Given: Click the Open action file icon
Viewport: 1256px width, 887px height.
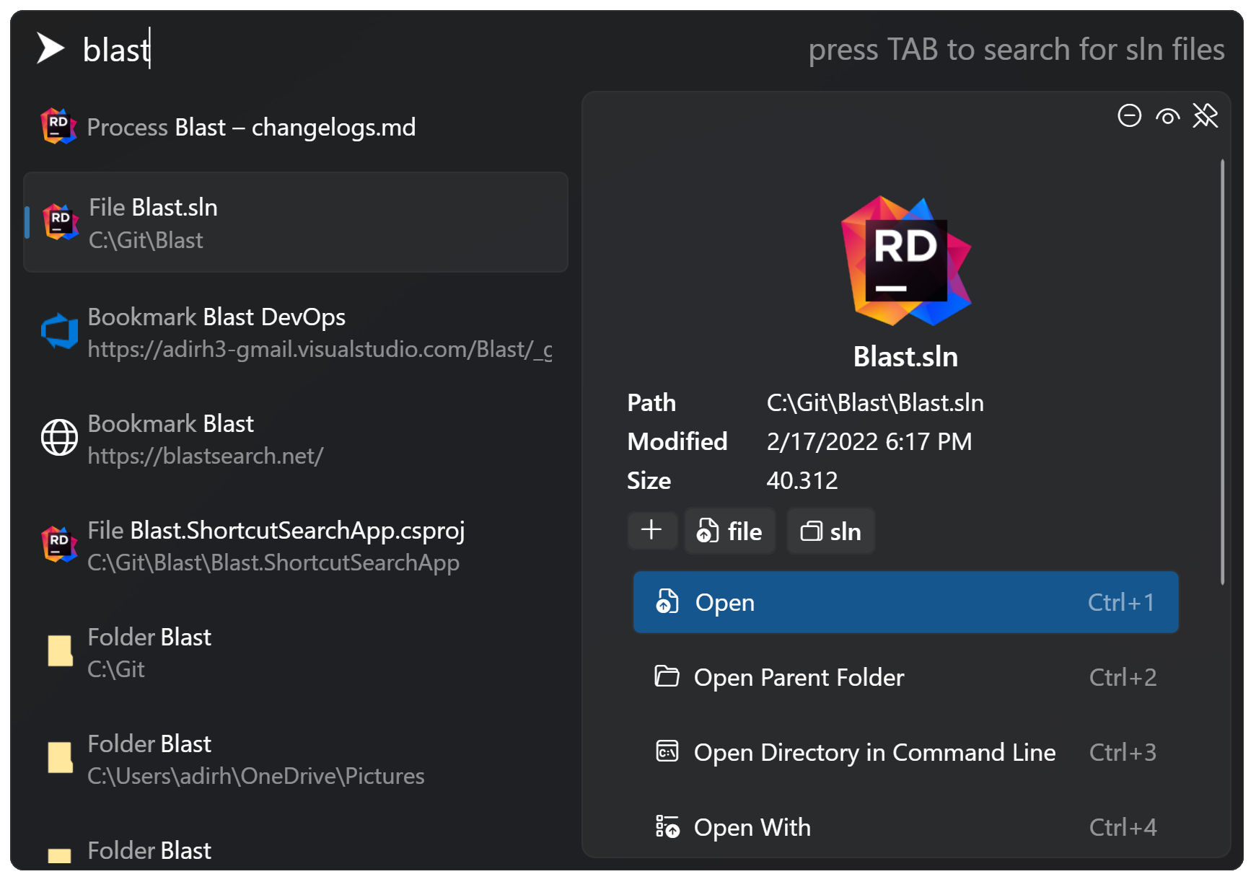Looking at the screenshot, I should pyautogui.click(x=667, y=601).
